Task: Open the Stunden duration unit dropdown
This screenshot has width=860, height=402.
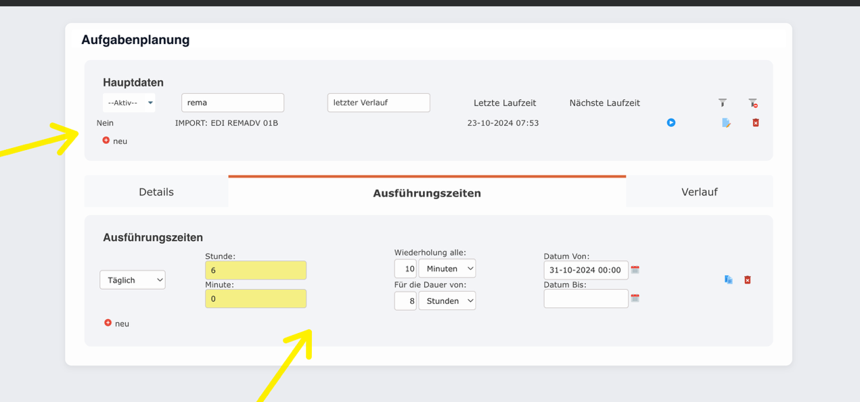Action: 447,300
